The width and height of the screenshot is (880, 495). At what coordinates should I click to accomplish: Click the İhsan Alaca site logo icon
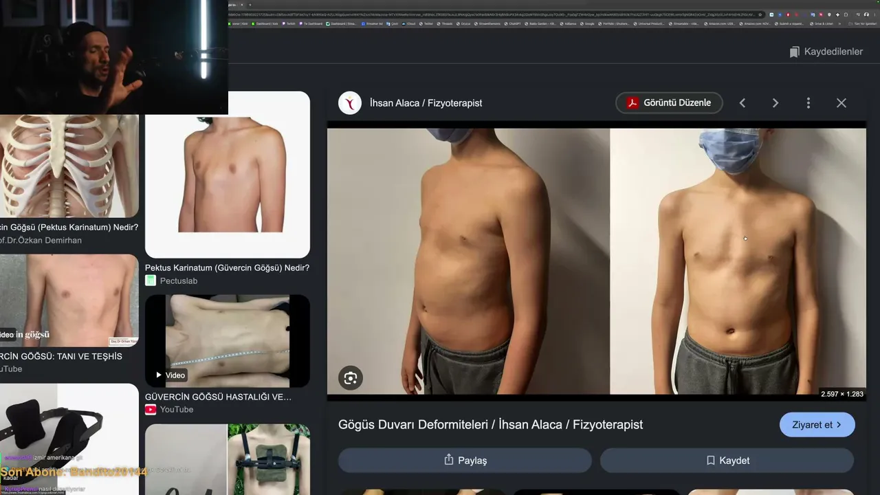[x=350, y=103]
